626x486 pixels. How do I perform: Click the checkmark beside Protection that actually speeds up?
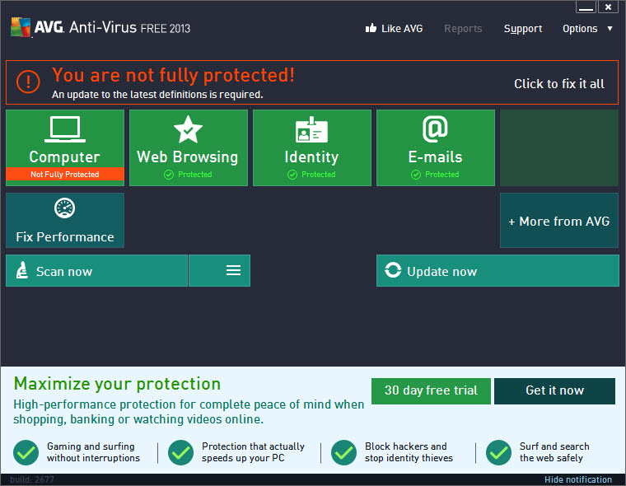[x=181, y=452]
